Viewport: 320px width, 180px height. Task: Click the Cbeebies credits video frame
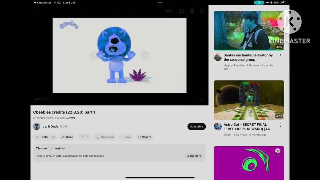coord(119,55)
